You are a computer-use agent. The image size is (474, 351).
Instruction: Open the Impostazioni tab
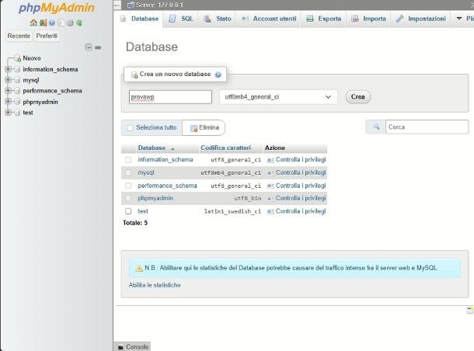[420, 19]
